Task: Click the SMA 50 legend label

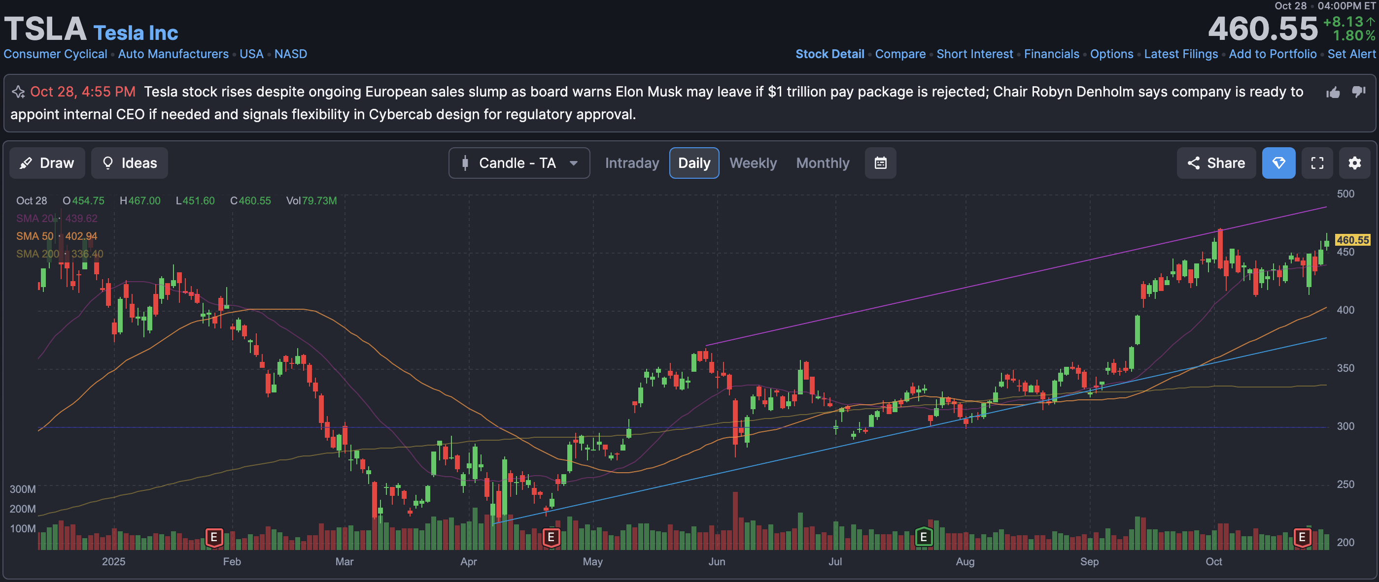Action: point(35,236)
